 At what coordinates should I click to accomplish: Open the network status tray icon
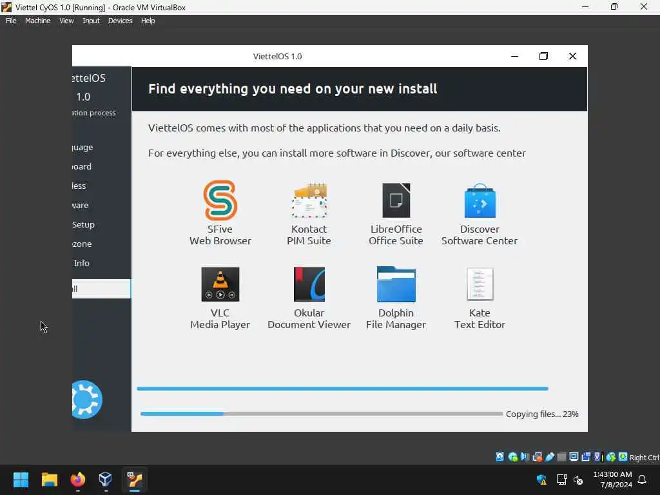(561, 480)
